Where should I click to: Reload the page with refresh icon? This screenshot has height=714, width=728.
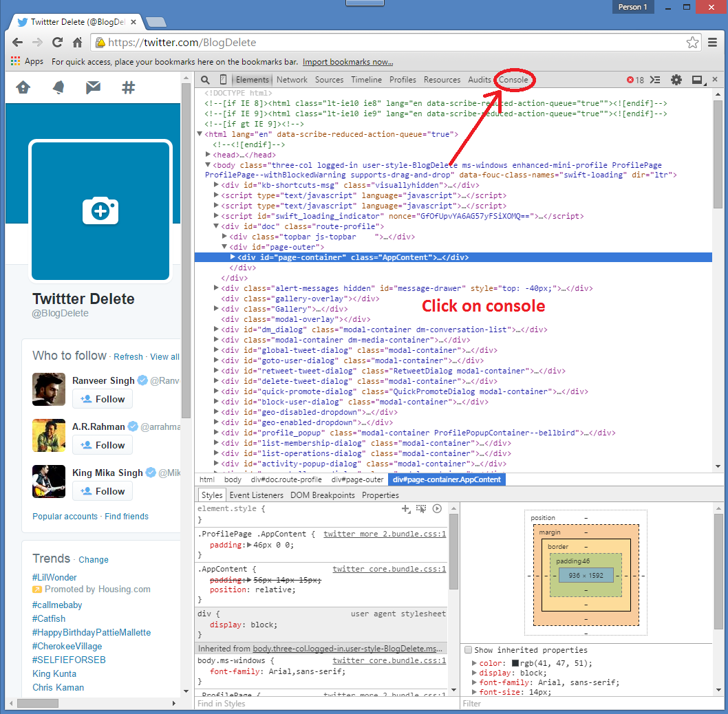point(58,42)
